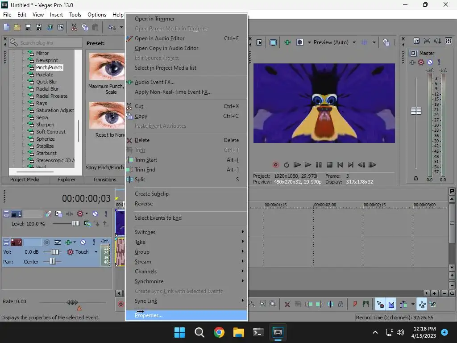Viewport: 457px width, 343px height.
Task: Click Master automation settings gear icon
Action: pyautogui.click(x=421, y=62)
